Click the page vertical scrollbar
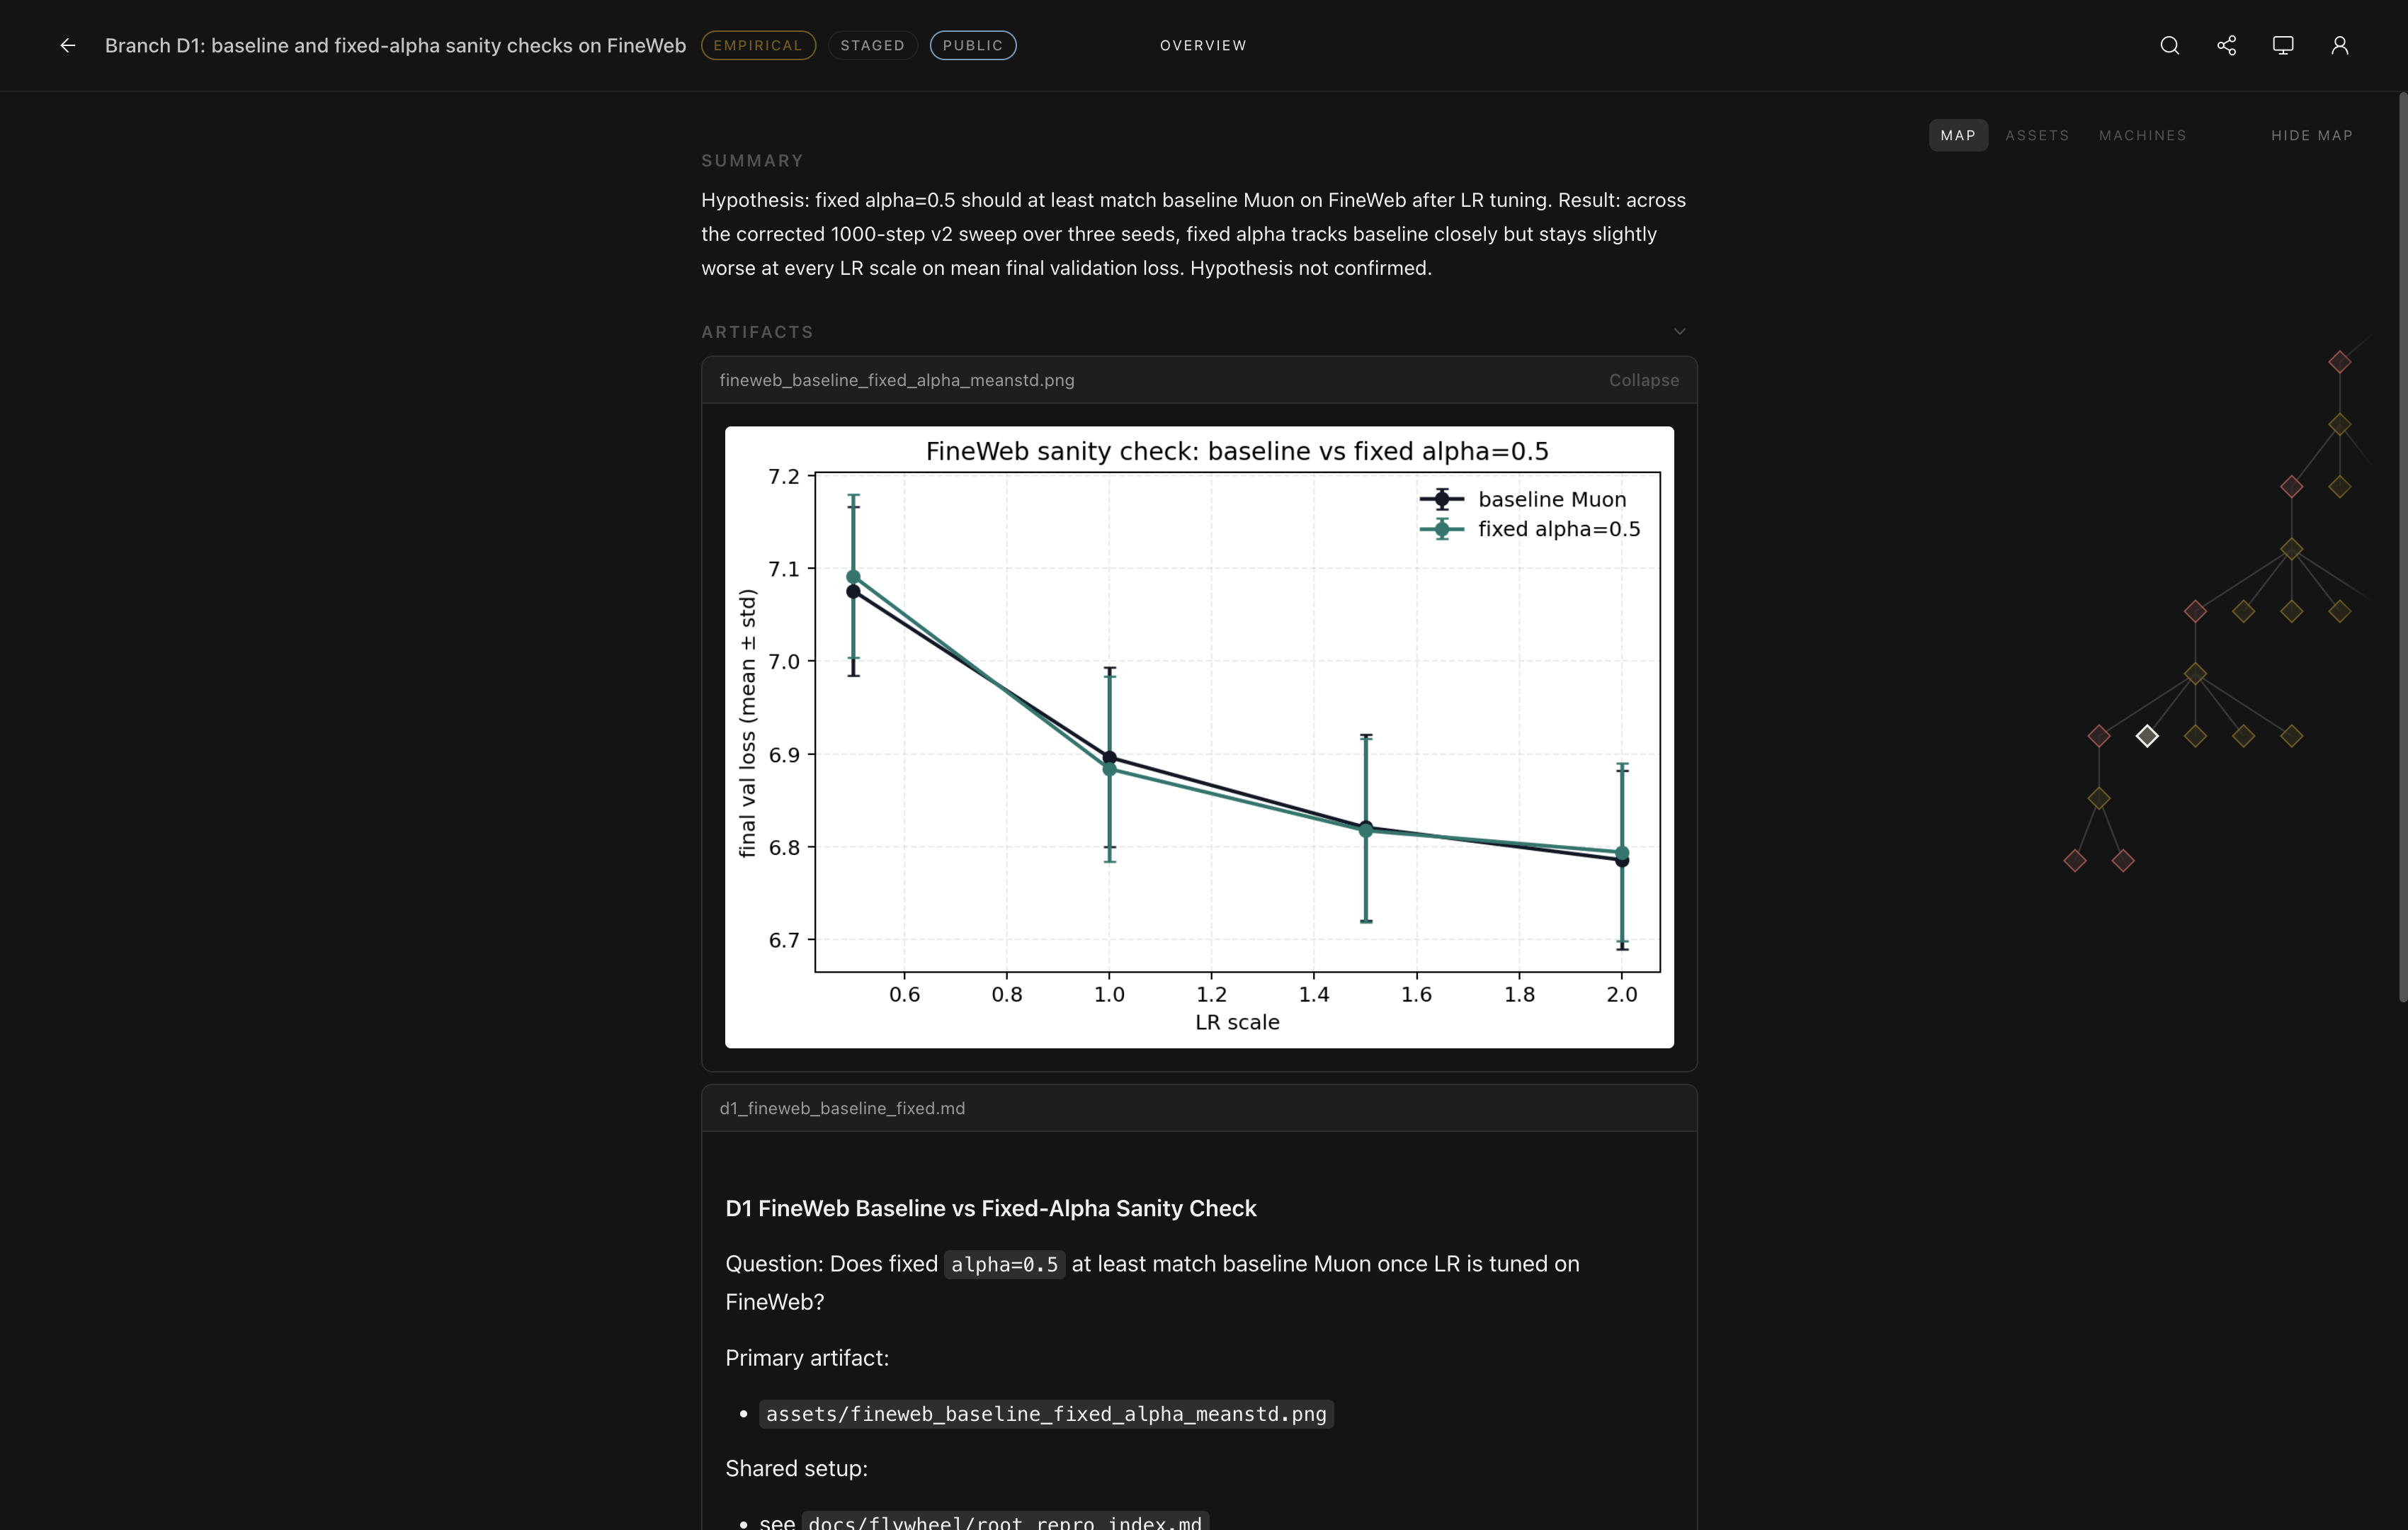The height and width of the screenshot is (1530, 2408). point(2403,547)
